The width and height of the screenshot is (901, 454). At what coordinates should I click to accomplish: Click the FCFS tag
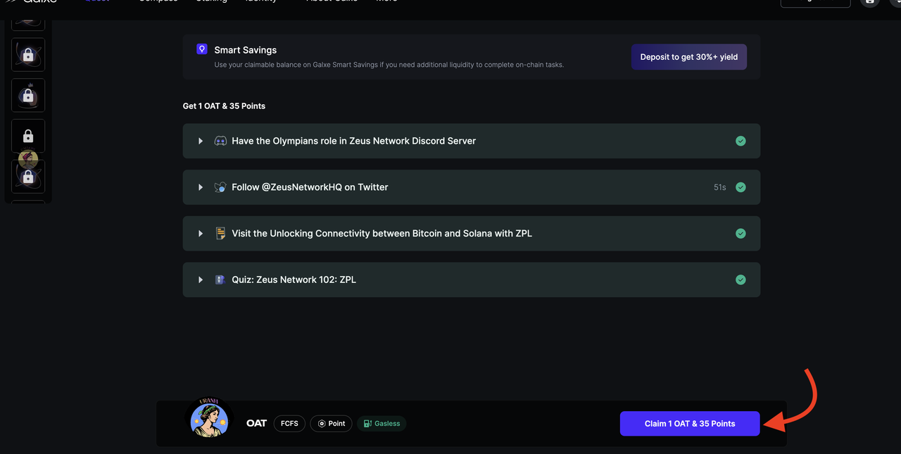tap(289, 423)
